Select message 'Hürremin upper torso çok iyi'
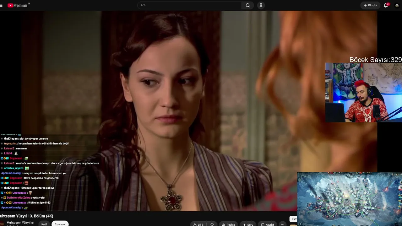This screenshot has height=226, width=402. [x=37, y=188]
